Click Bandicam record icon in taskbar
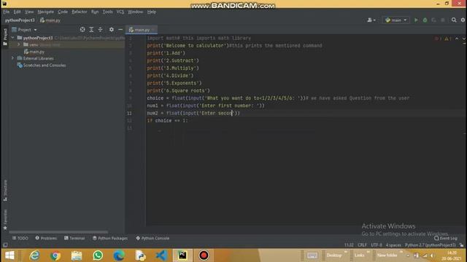Screen dimensions: 467x262 204,255
